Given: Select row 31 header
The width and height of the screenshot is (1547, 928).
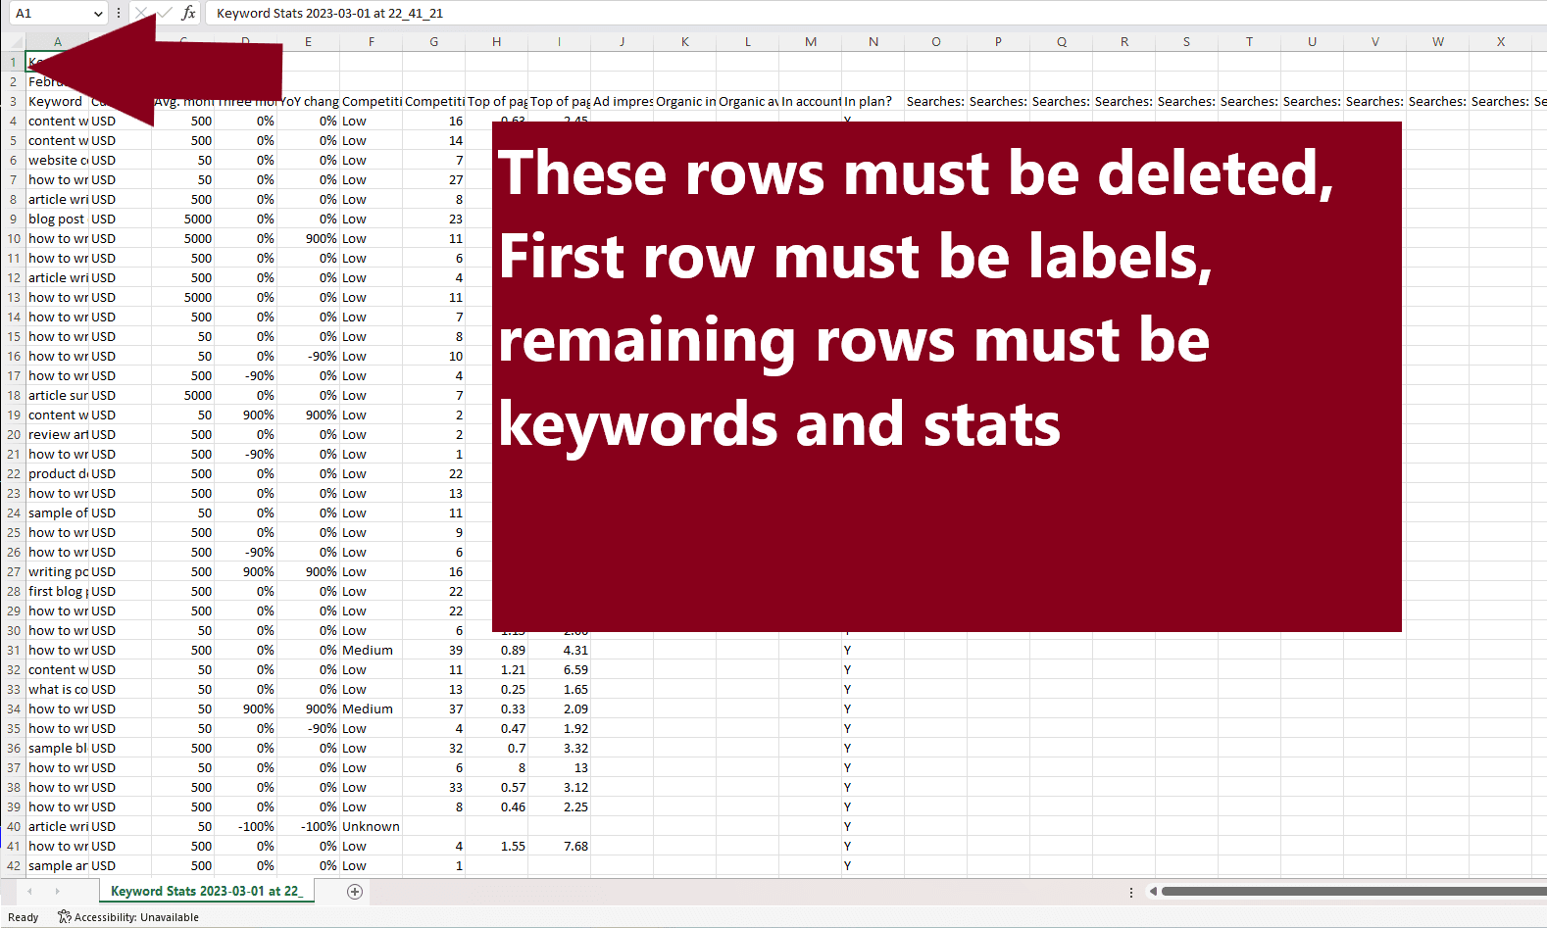Looking at the screenshot, I should pyautogui.click(x=13, y=650).
